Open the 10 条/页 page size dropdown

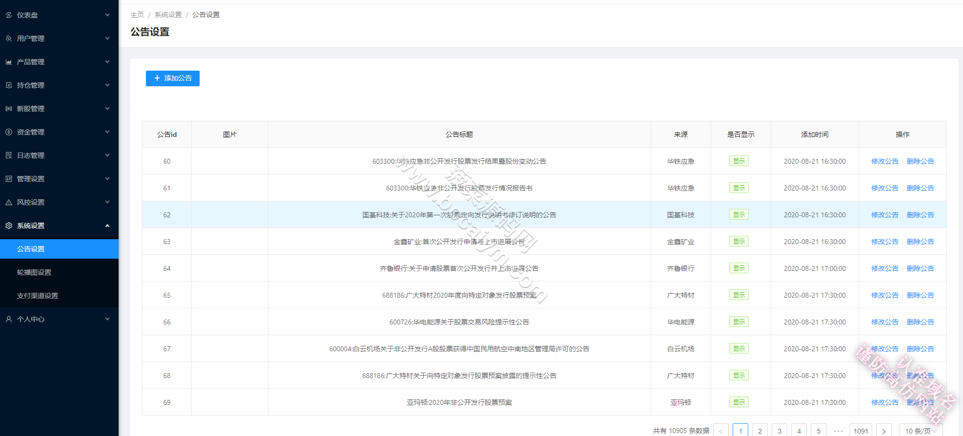pos(921,431)
